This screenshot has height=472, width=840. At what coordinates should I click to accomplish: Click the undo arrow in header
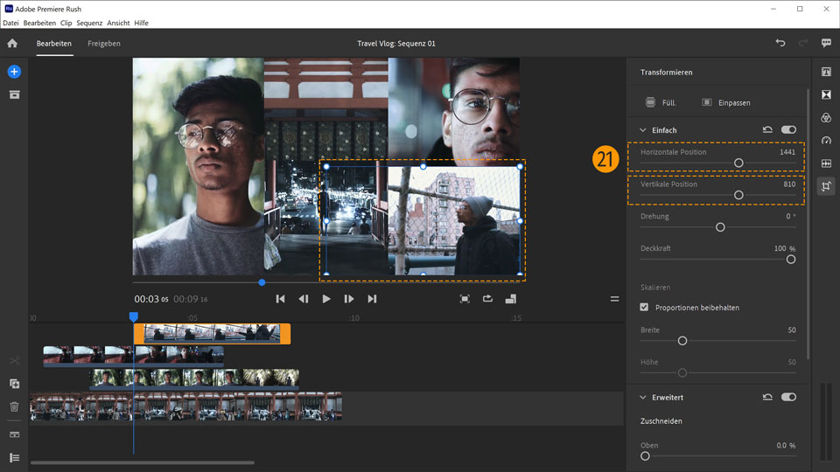pyautogui.click(x=780, y=43)
